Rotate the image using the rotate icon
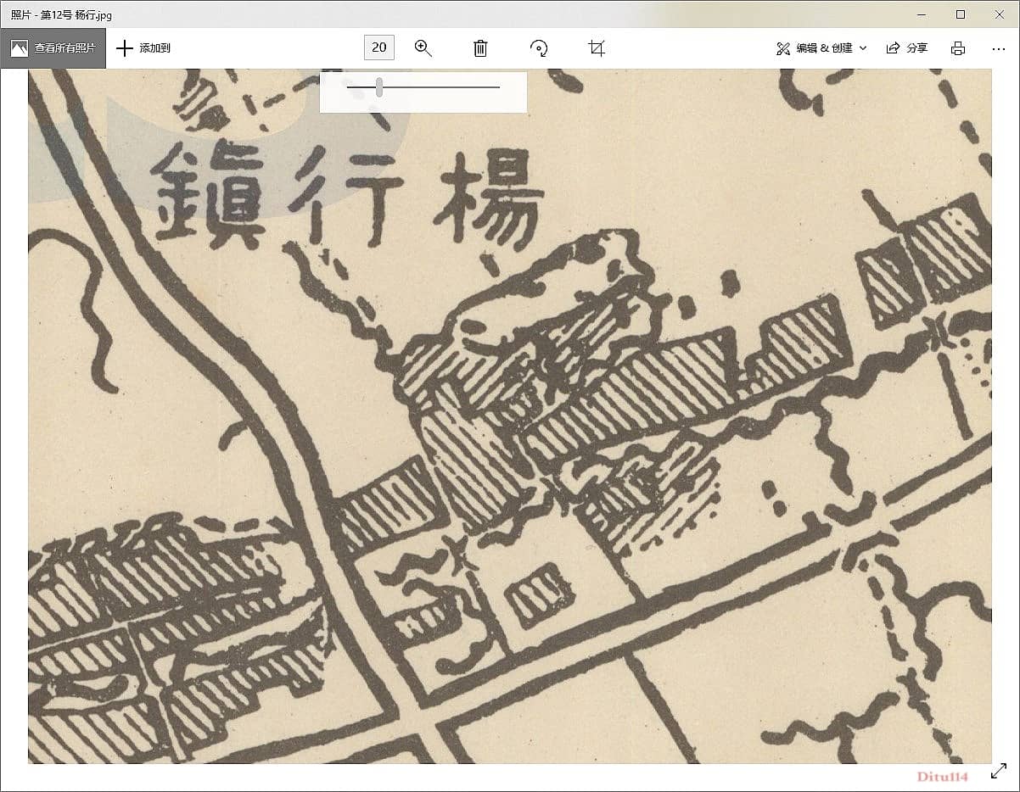Viewport: 1020px width, 792px height. coord(539,48)
